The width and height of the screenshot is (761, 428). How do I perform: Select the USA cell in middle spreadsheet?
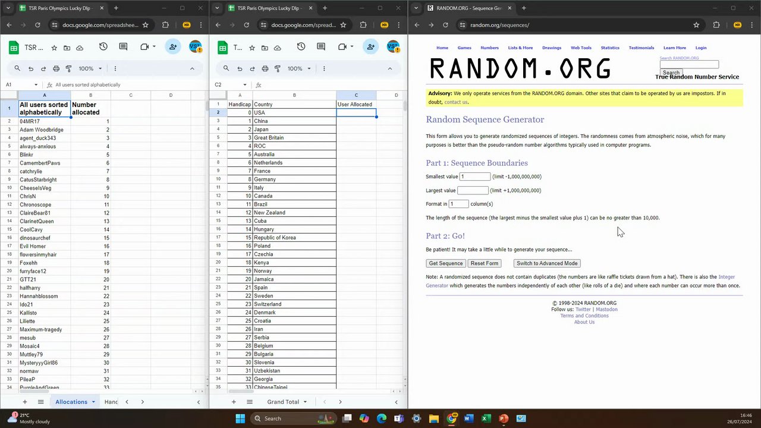tap(294, 112)
